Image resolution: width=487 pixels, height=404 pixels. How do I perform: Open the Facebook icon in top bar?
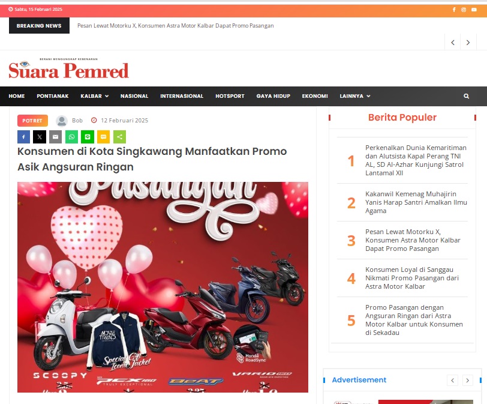454,10
